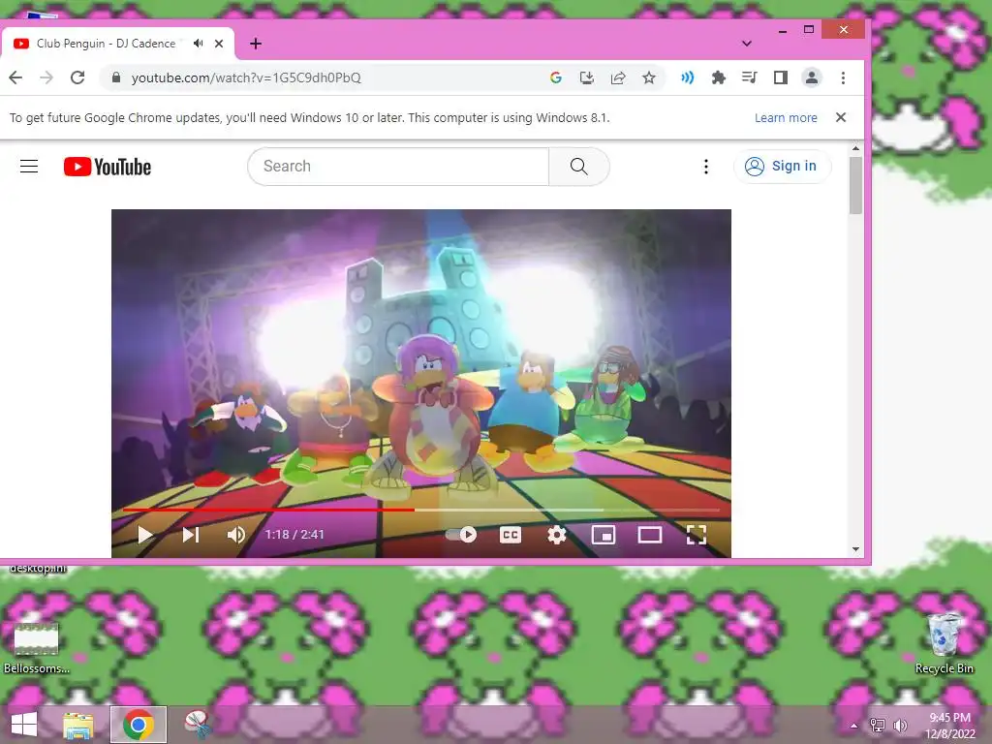Close the Club Penguin tab

[219, 44]
